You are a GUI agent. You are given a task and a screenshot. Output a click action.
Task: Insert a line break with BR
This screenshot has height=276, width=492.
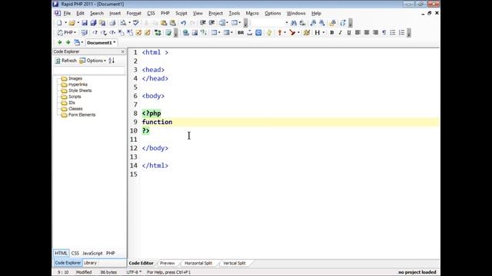[241, 32]
